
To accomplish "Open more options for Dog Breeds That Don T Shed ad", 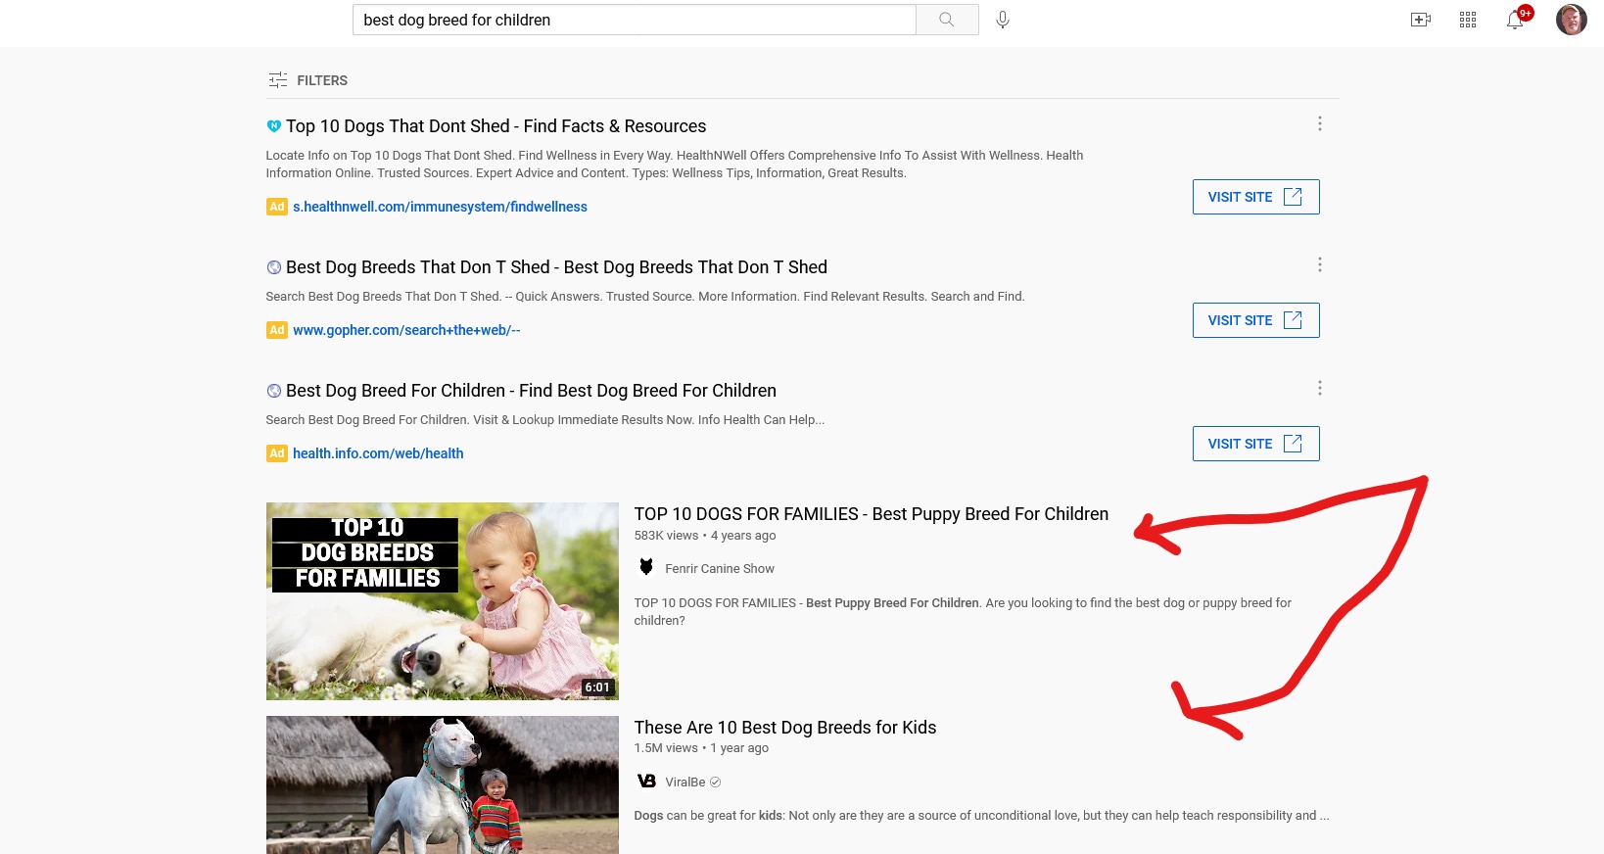I will click(x=1320, y=264).
